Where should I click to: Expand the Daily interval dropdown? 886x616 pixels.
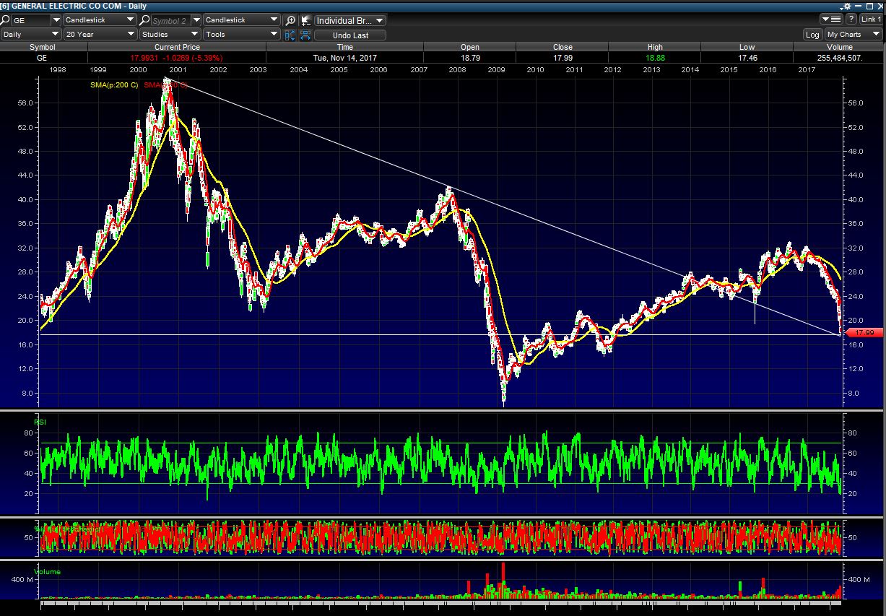coord(31,34)
